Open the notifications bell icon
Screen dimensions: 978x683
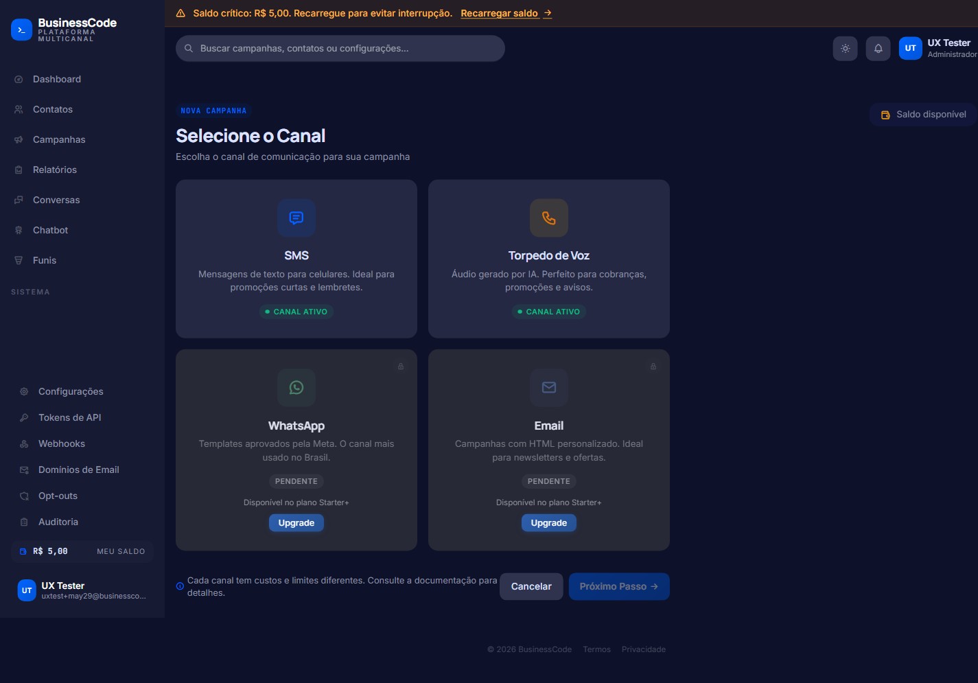pyautogui.click(x=878, y=48)
